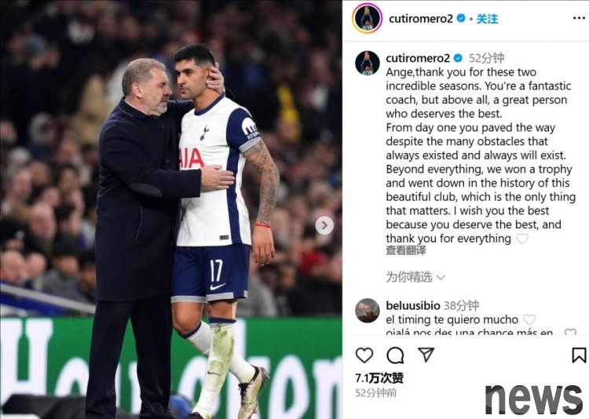The image size is (589, 419).
Task: Click the 关注 follow button
Action: point(487,19)
